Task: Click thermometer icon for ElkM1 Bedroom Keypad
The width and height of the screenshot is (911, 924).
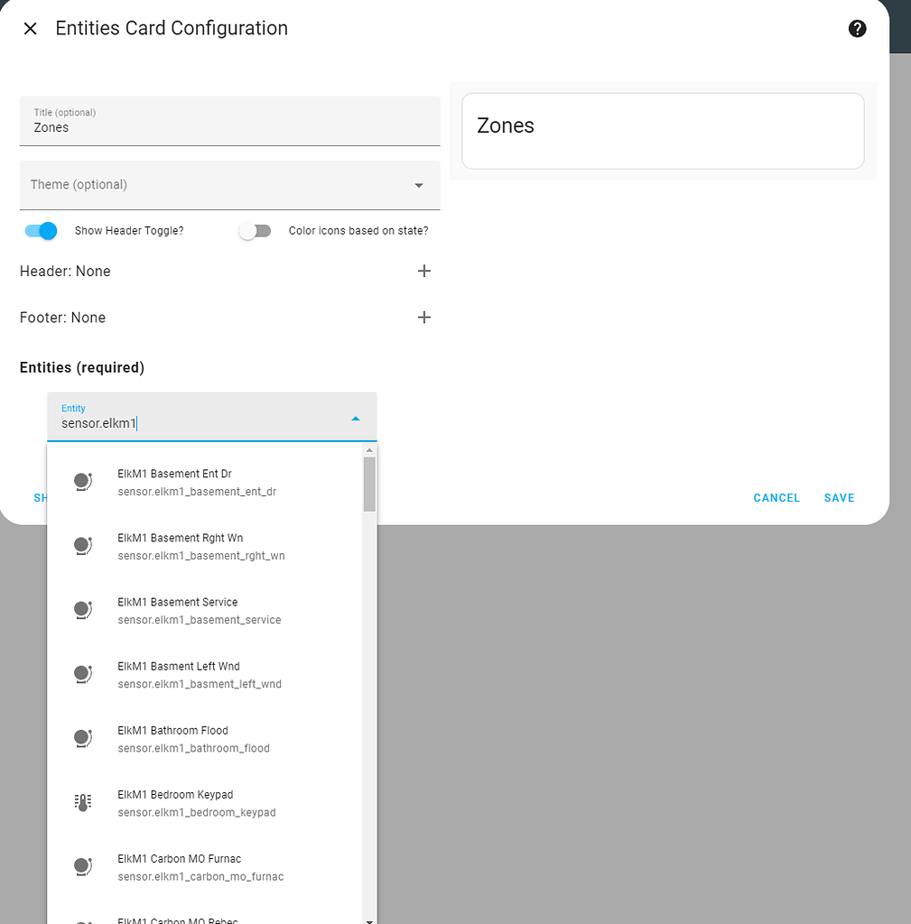Action: 83,803
